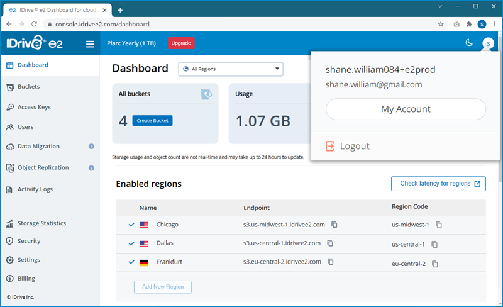Expand the All Regions dropdown

click(231, 69)
